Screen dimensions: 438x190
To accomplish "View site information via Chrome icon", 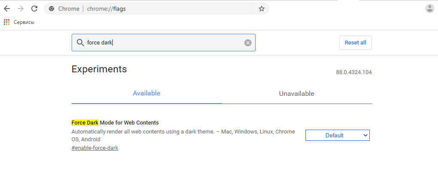I will pyautogui.click(x=51, y=9).
